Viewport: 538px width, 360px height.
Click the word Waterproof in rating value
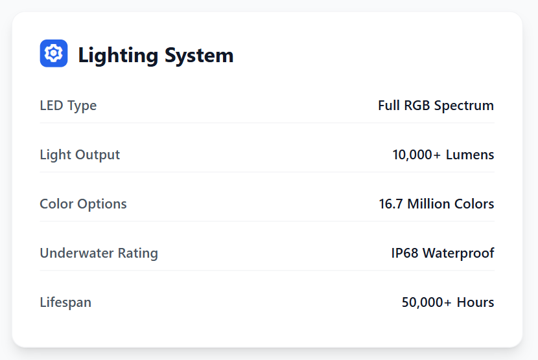pyautogui.click(x=459, y=253)
